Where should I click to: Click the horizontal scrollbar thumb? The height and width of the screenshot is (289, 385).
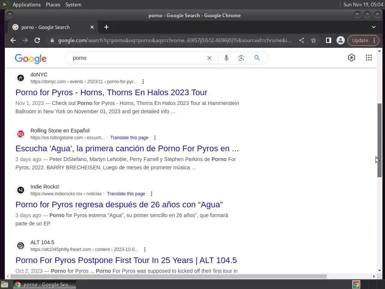[168, 276]
